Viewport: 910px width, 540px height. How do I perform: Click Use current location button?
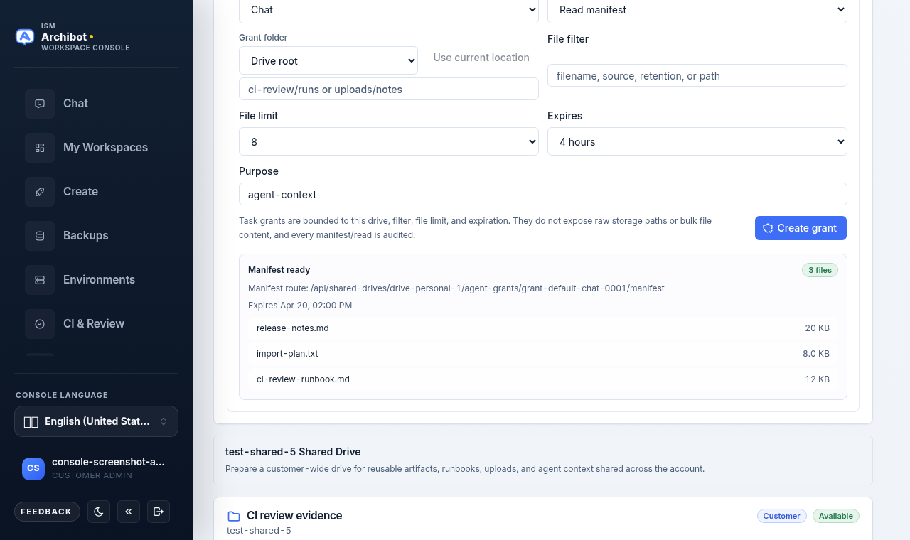(481, 58)
